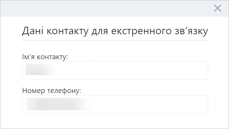Click the Номер телефону label
The height and width of the screenshot is (129, 229).
(52, 91)
